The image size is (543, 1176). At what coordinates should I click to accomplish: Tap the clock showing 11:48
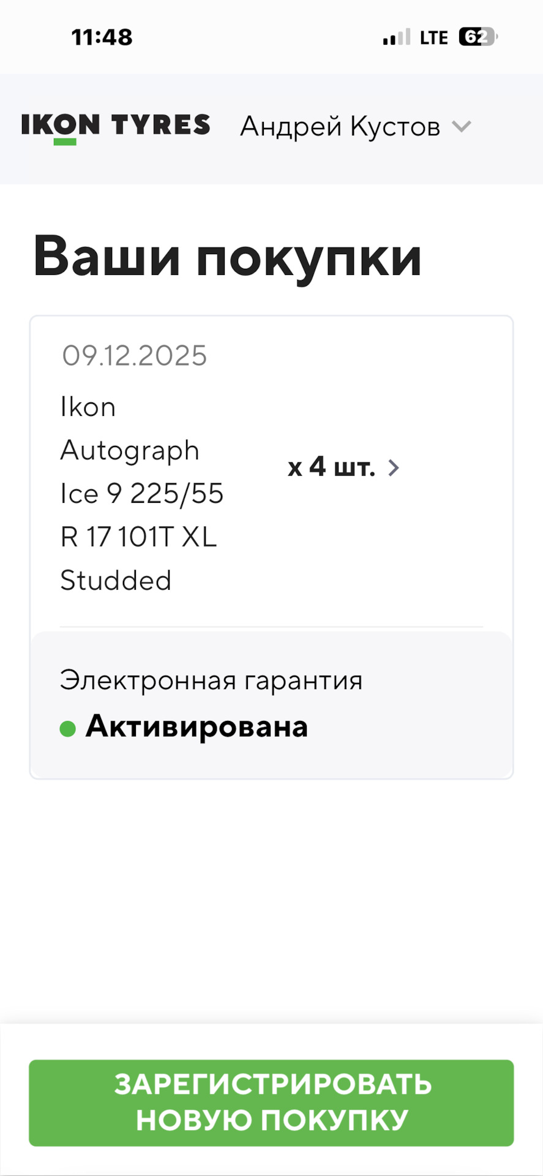[x=102, y=37]
